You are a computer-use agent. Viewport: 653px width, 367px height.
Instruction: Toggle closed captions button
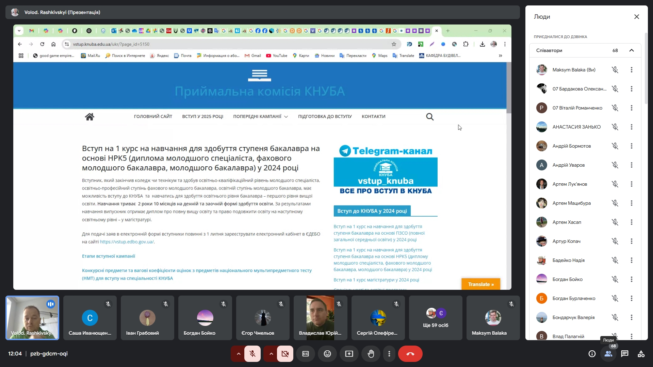tap(306, 354)
